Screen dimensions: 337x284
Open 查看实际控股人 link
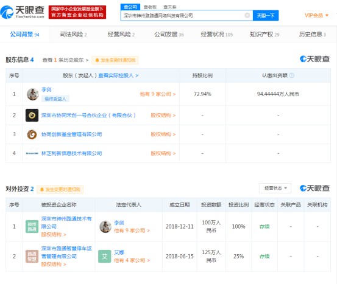118,75
